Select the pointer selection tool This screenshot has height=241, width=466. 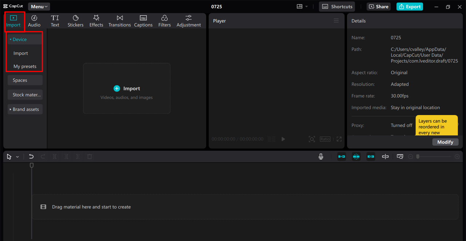coord(9,157)
